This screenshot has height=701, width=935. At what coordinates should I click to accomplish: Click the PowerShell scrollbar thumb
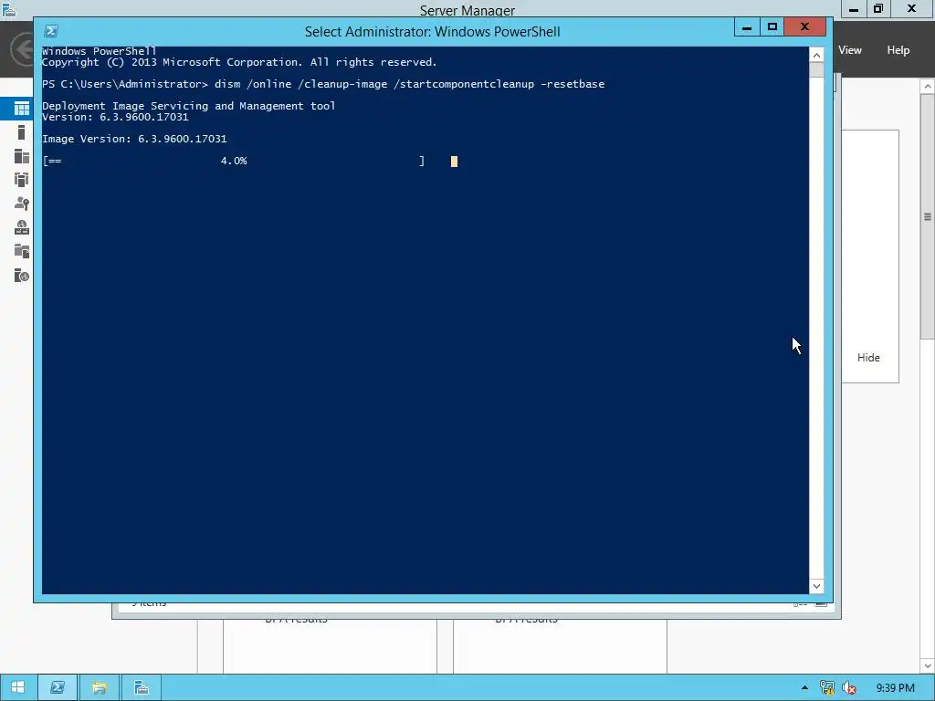click(x=816, y=69)
